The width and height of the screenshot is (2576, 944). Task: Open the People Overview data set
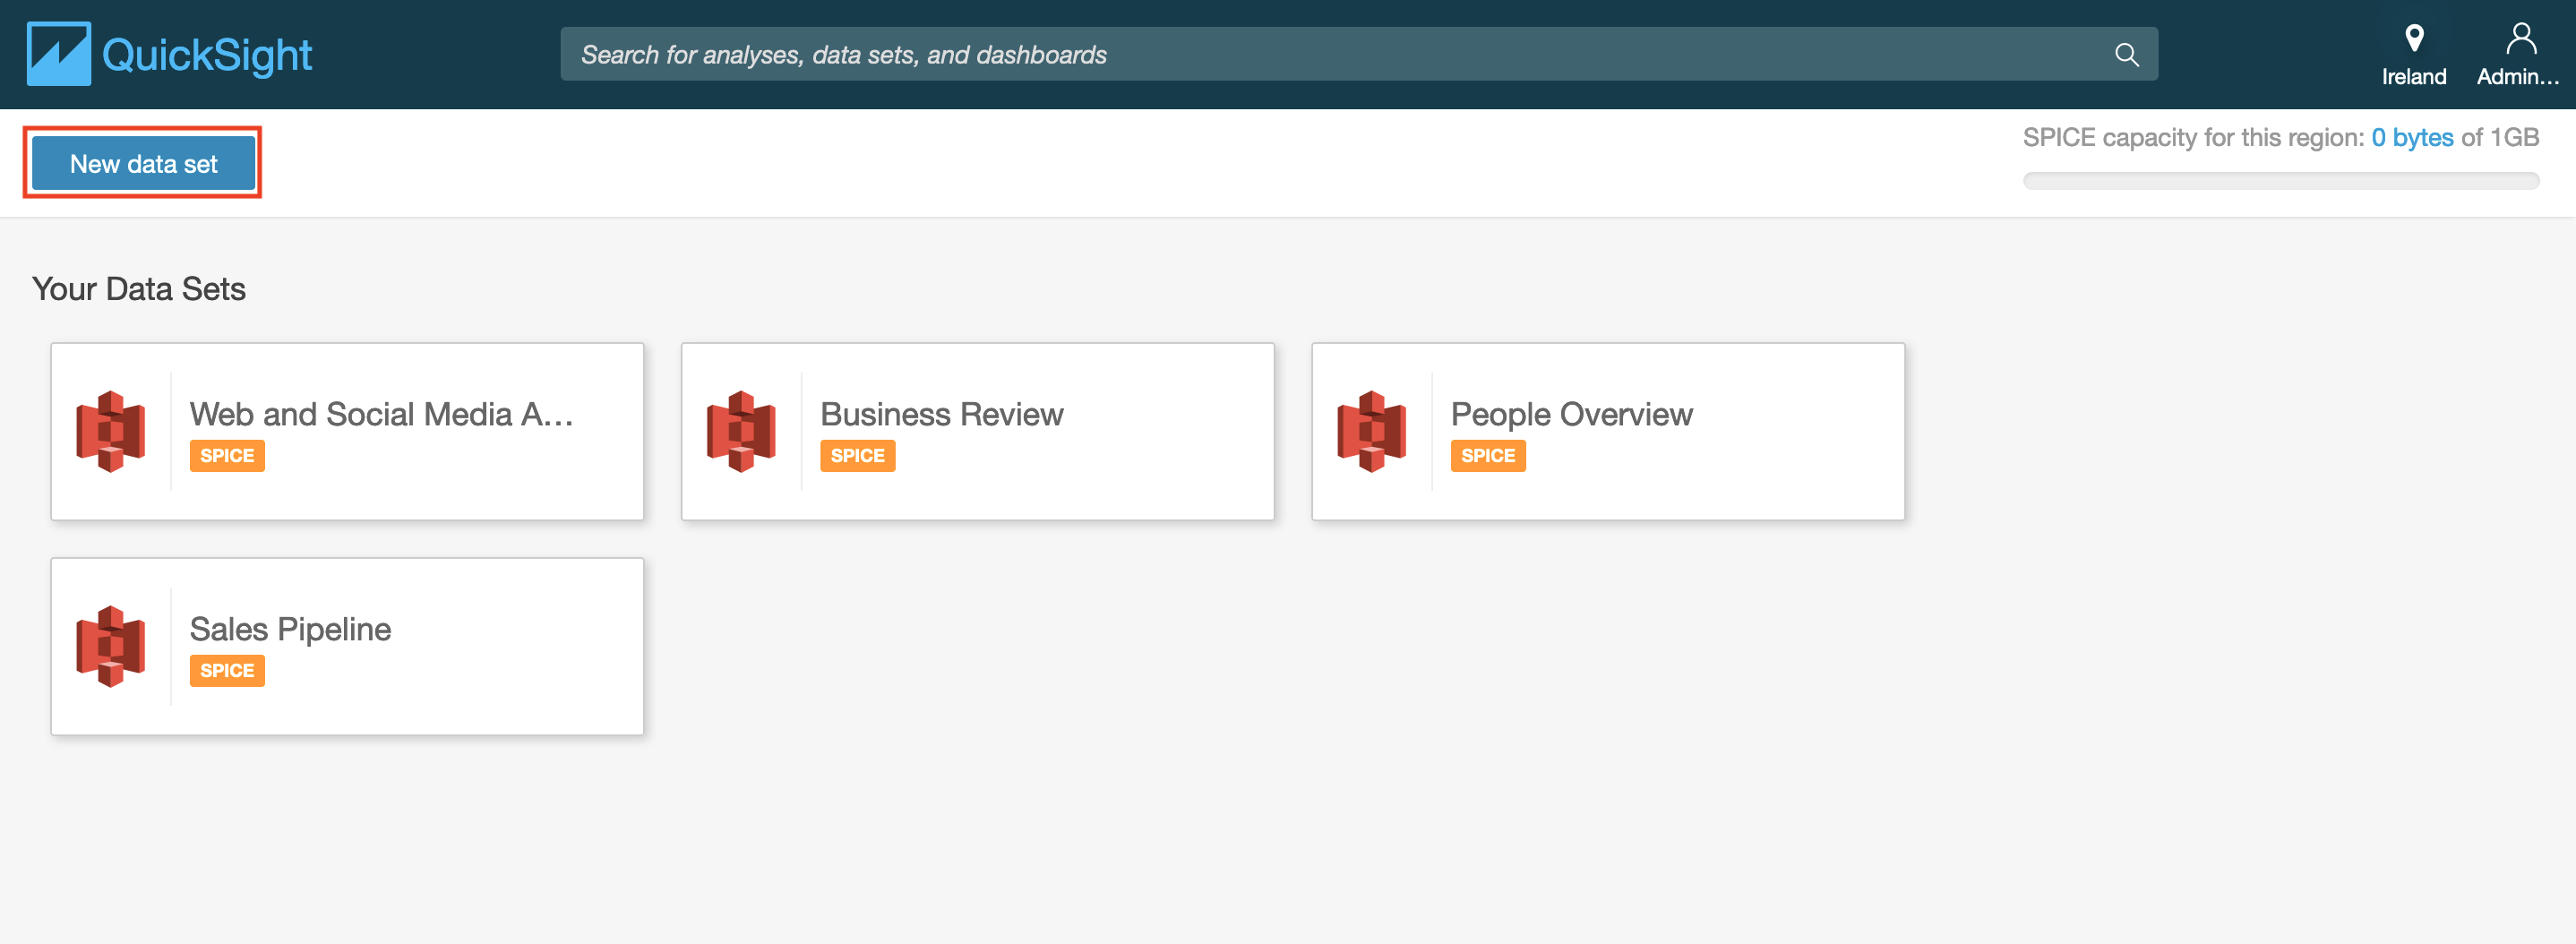pos(1571,414)
